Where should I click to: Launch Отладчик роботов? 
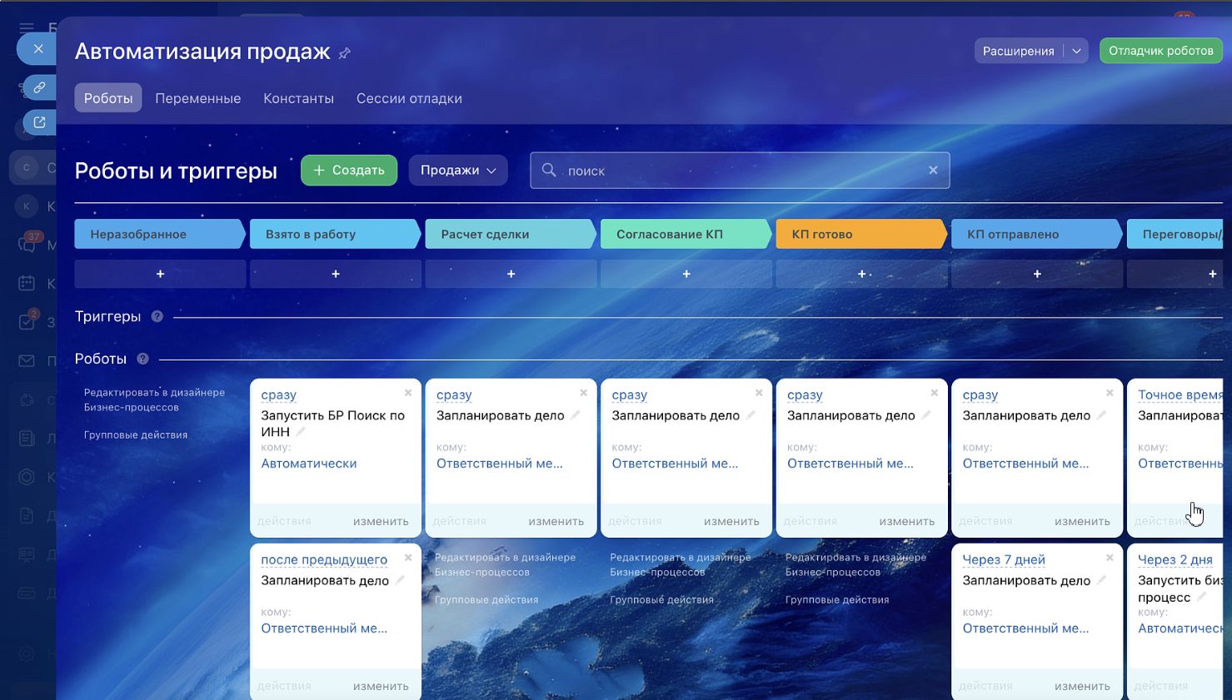pos(1160,51)
